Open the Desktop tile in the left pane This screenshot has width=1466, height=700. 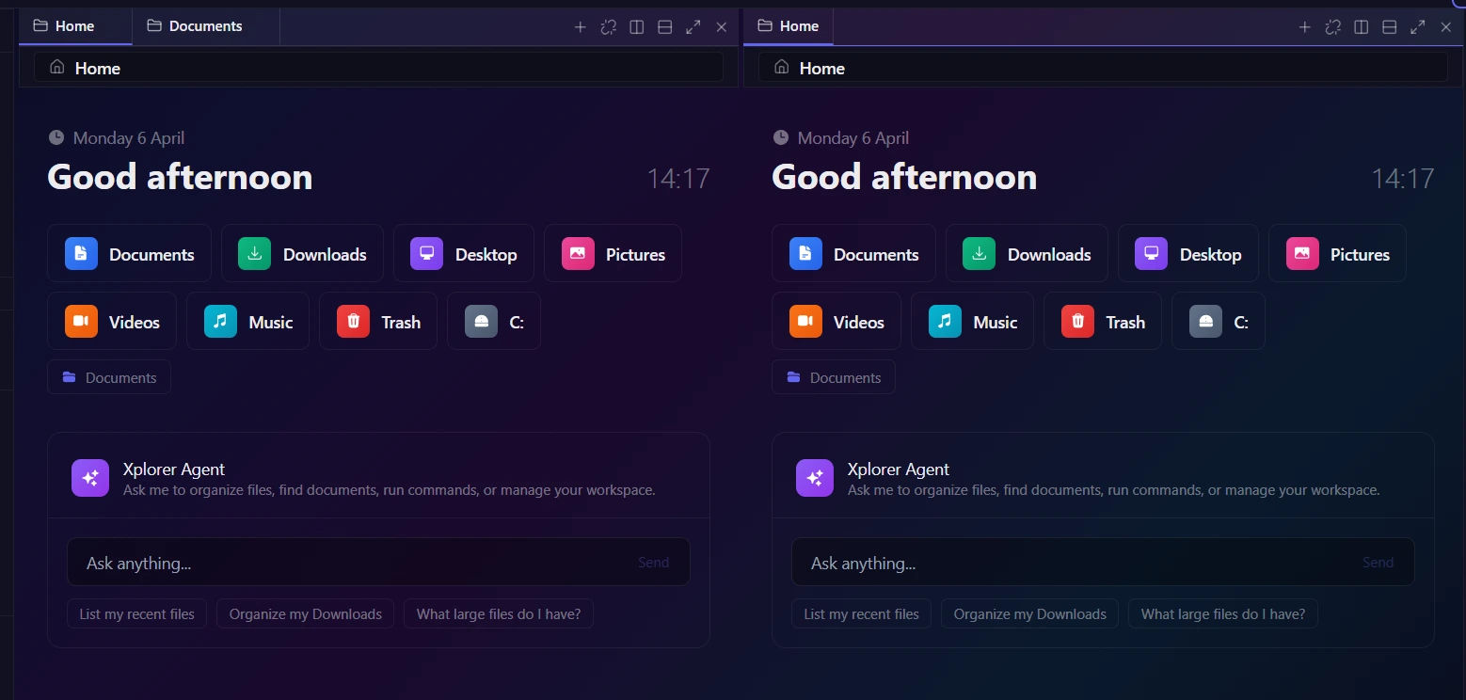(464, 253)
